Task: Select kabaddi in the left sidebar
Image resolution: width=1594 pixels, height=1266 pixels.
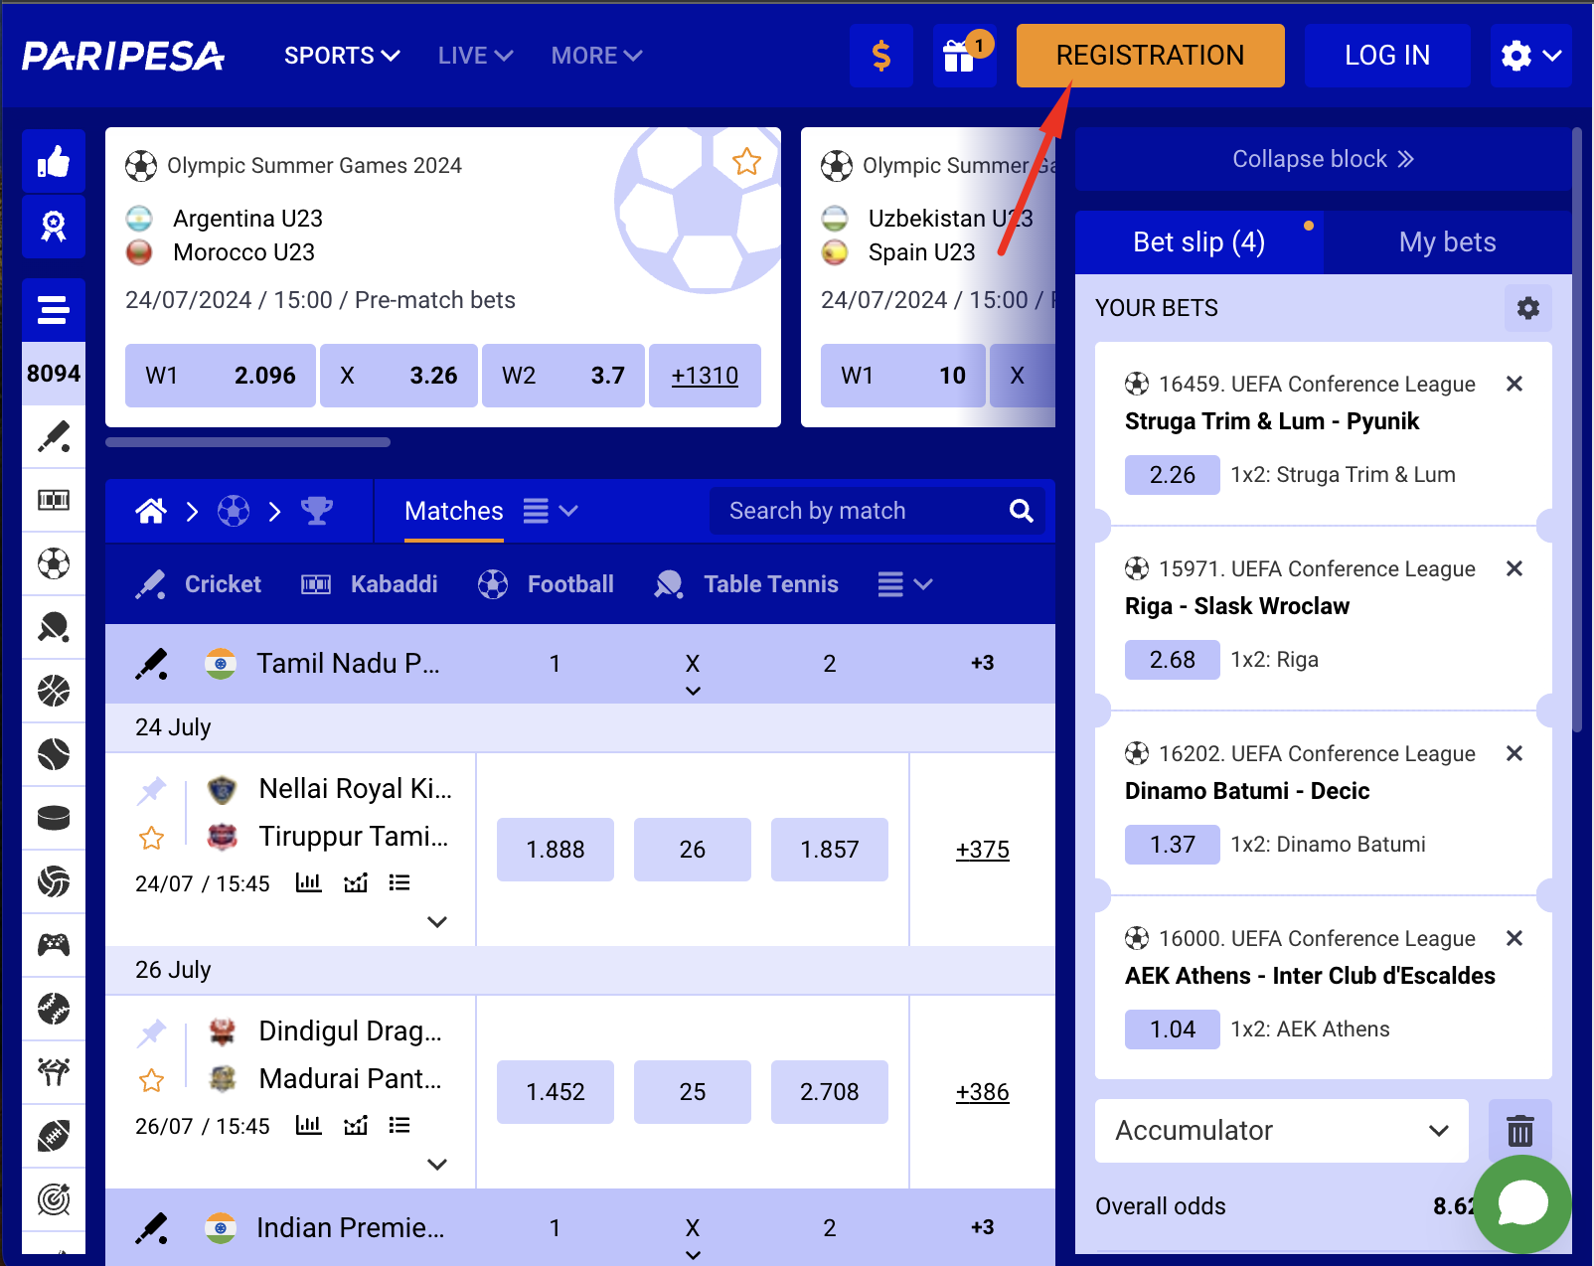Action: pos(54,500)
